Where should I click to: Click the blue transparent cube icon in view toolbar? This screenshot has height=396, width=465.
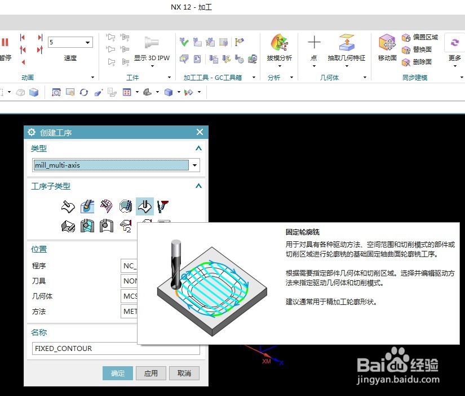click(33, 92)
